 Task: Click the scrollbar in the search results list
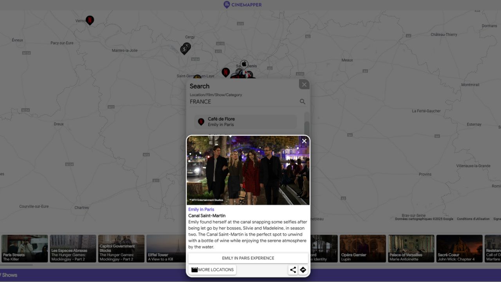click(307, 125)
